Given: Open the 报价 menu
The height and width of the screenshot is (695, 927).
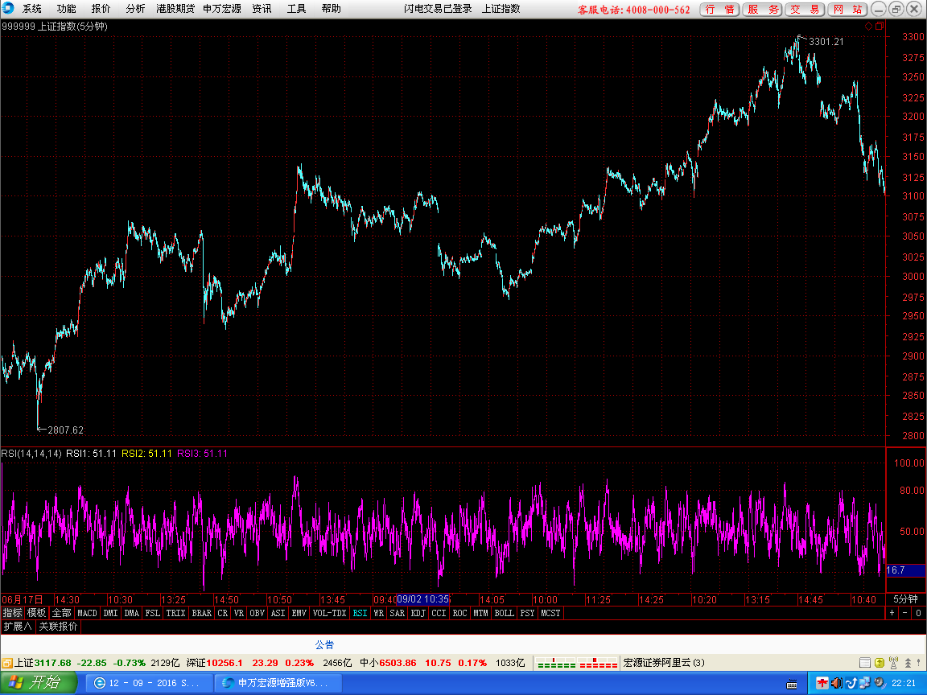Looking at the screenshot, I should (x=101, y=9).
